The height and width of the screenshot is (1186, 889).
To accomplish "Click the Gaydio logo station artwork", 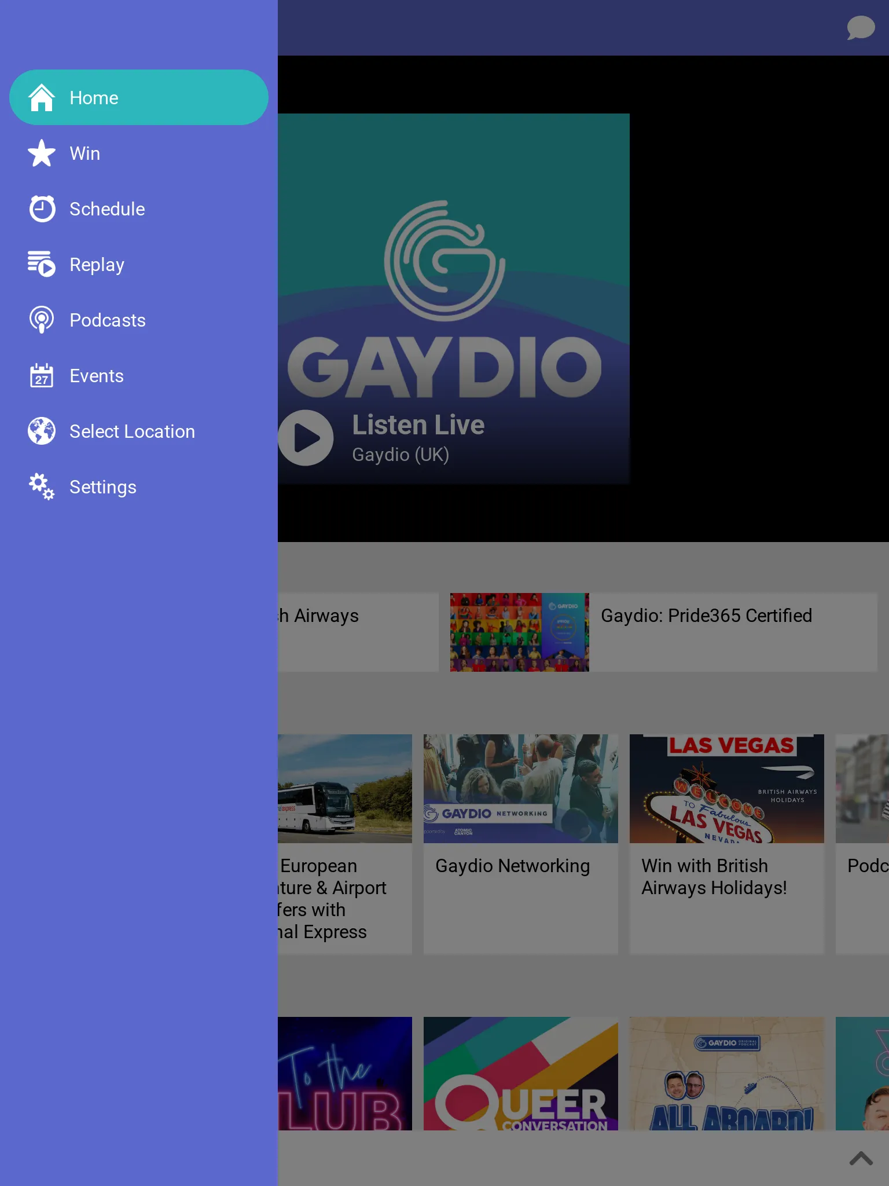I will (454, 299).
